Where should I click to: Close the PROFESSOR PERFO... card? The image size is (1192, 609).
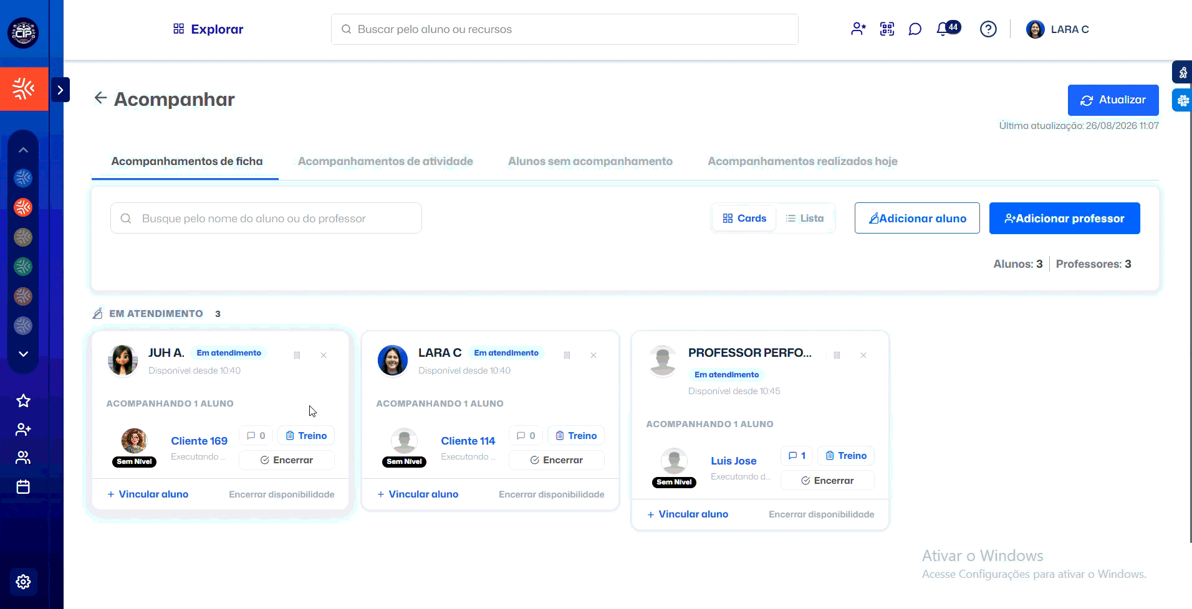point(863,355)
